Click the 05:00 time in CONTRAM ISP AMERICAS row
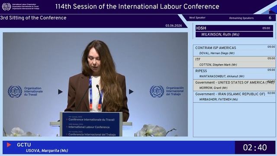The width and height of the screenshot is (277, 156). coord(271,47)
